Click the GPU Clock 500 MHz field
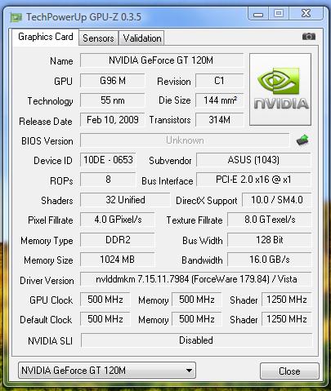The width and height of the screenshot is (331, 391). point(105,300)
